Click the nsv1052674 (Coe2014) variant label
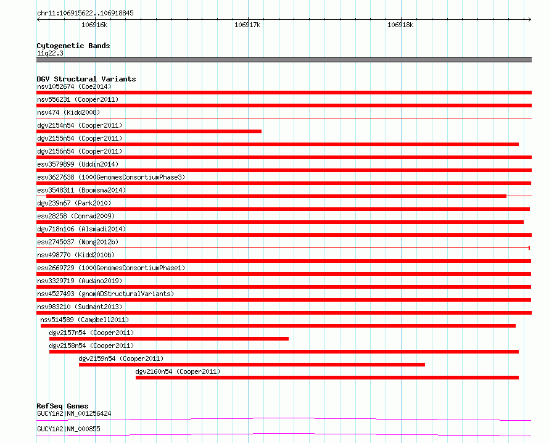This screenshot has width=549, height=443. click(74, 86)
